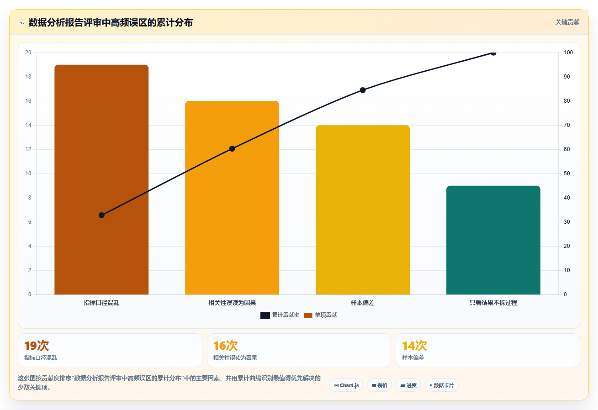Click the x-axis label 相关性误读为因果
The image size is (598, 410).
pyautogui.click(x=232, y=303)
